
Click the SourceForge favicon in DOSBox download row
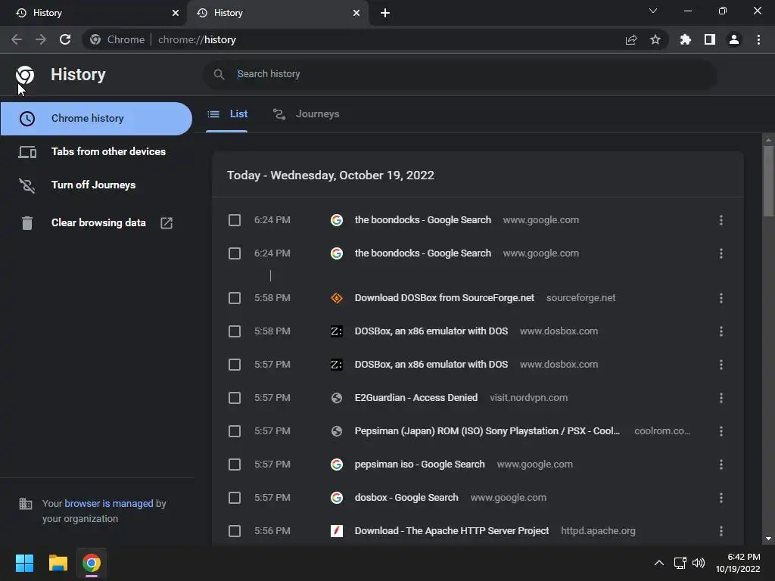(337, 298)
